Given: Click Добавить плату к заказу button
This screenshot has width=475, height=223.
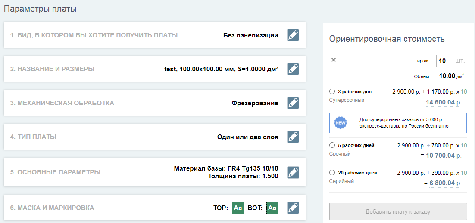Looking at the screenshot, I should coord(398,211).
